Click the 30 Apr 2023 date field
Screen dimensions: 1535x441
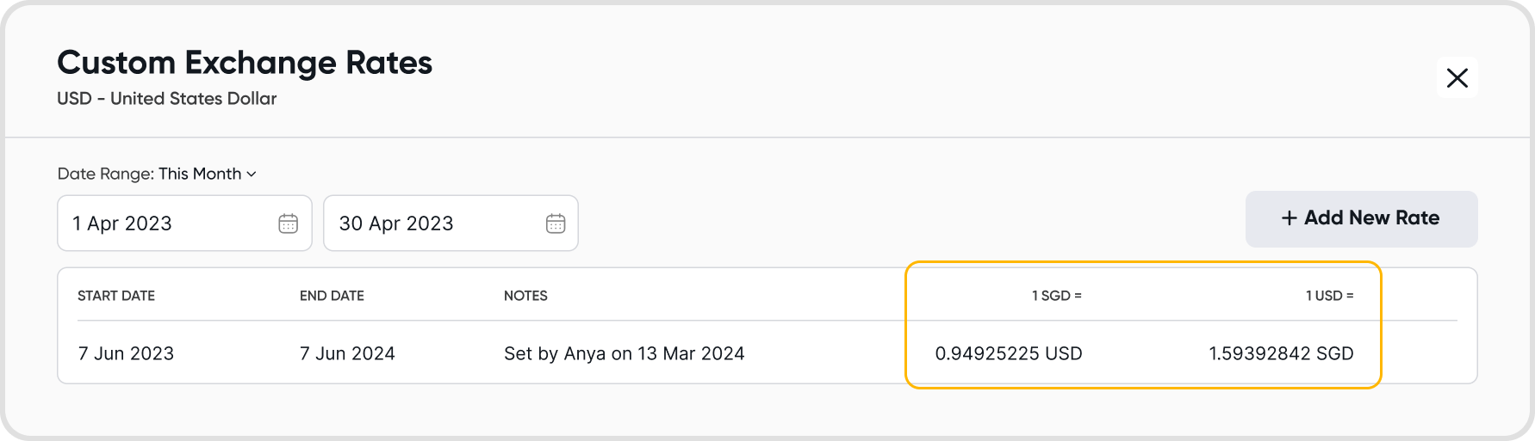click(431, 224)
